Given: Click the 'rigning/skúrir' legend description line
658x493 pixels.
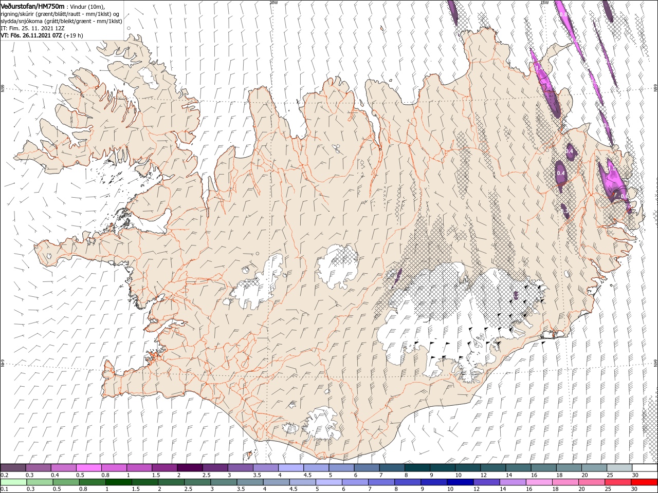Looking at the screenshot, I should pyautogui.click(x=60, y=14).
